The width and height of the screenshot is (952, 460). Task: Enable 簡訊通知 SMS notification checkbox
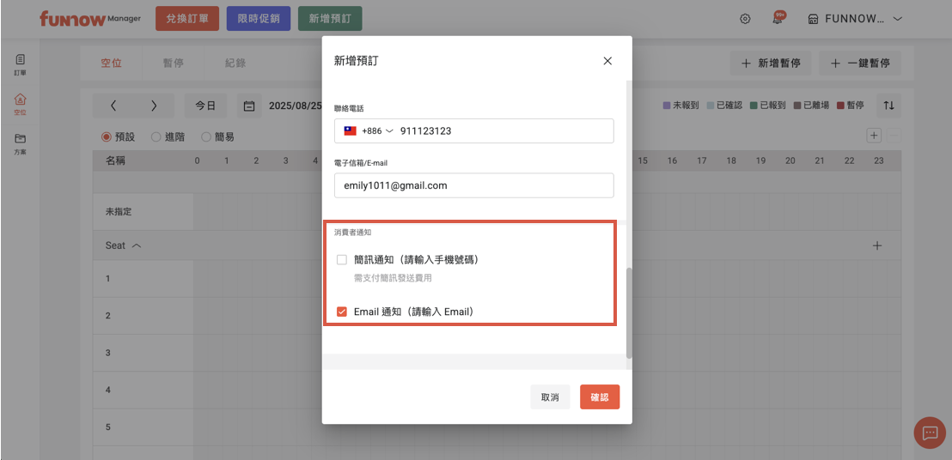point(342,259)
